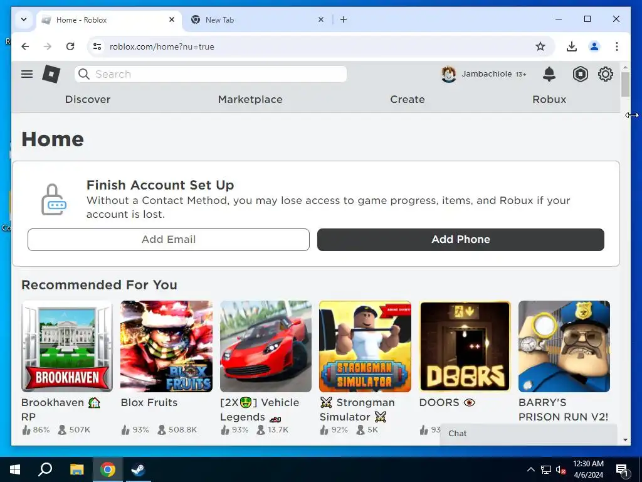
Task: Open the notifications bell
Action: click(x=549, y=74)
